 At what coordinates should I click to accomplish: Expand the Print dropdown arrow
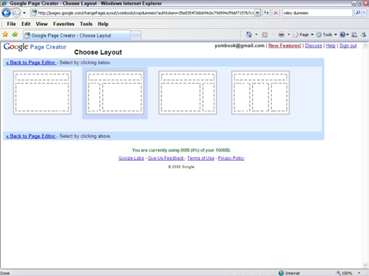point(288,35)
